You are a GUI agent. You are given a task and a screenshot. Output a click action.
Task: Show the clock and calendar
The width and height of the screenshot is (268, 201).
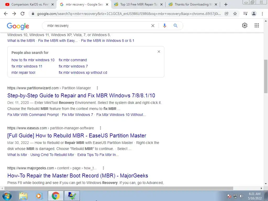[x=255, y=196]
